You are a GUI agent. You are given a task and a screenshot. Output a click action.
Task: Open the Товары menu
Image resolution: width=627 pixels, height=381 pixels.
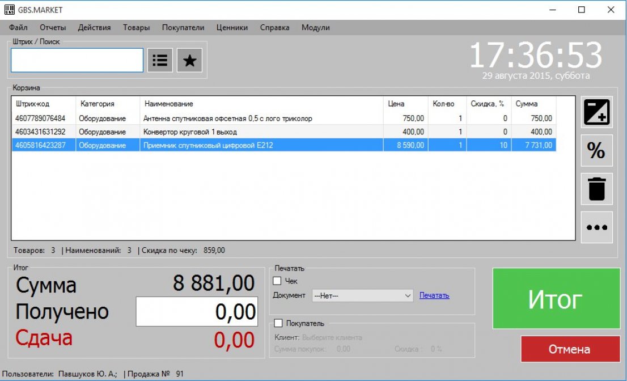[136, 27]
